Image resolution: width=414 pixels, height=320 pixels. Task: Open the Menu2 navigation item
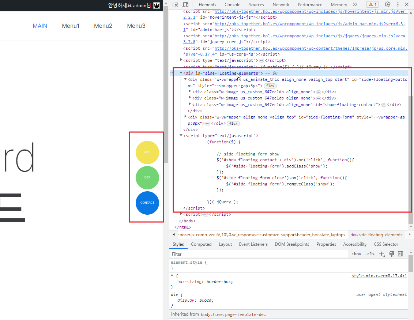point(103,26)
